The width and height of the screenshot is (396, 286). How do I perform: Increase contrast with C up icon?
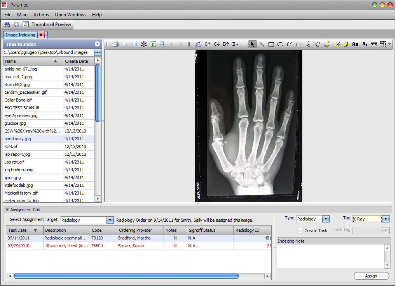[208, 44]
